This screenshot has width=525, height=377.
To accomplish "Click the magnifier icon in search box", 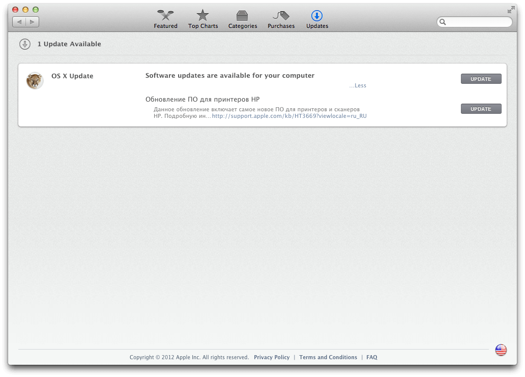I will point(443,22).
